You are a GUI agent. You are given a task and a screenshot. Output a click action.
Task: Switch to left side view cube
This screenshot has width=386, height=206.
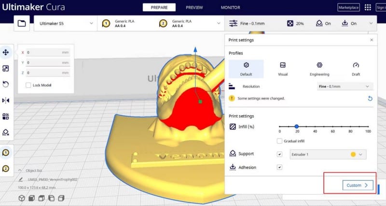(x=51, y=198)
